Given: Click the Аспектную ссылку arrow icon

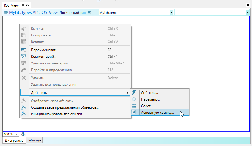Looking at the screenshot, I should (x=134, y=112).
